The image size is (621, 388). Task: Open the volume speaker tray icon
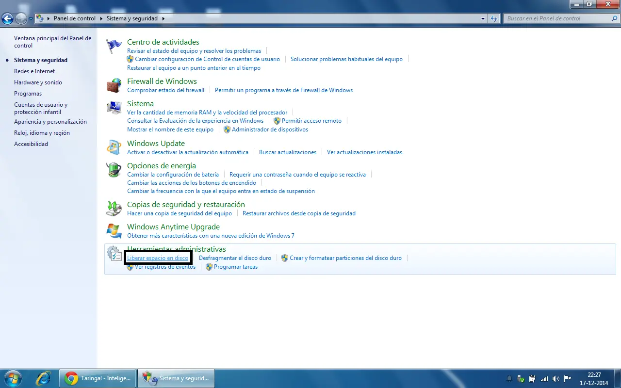point(556,378)
